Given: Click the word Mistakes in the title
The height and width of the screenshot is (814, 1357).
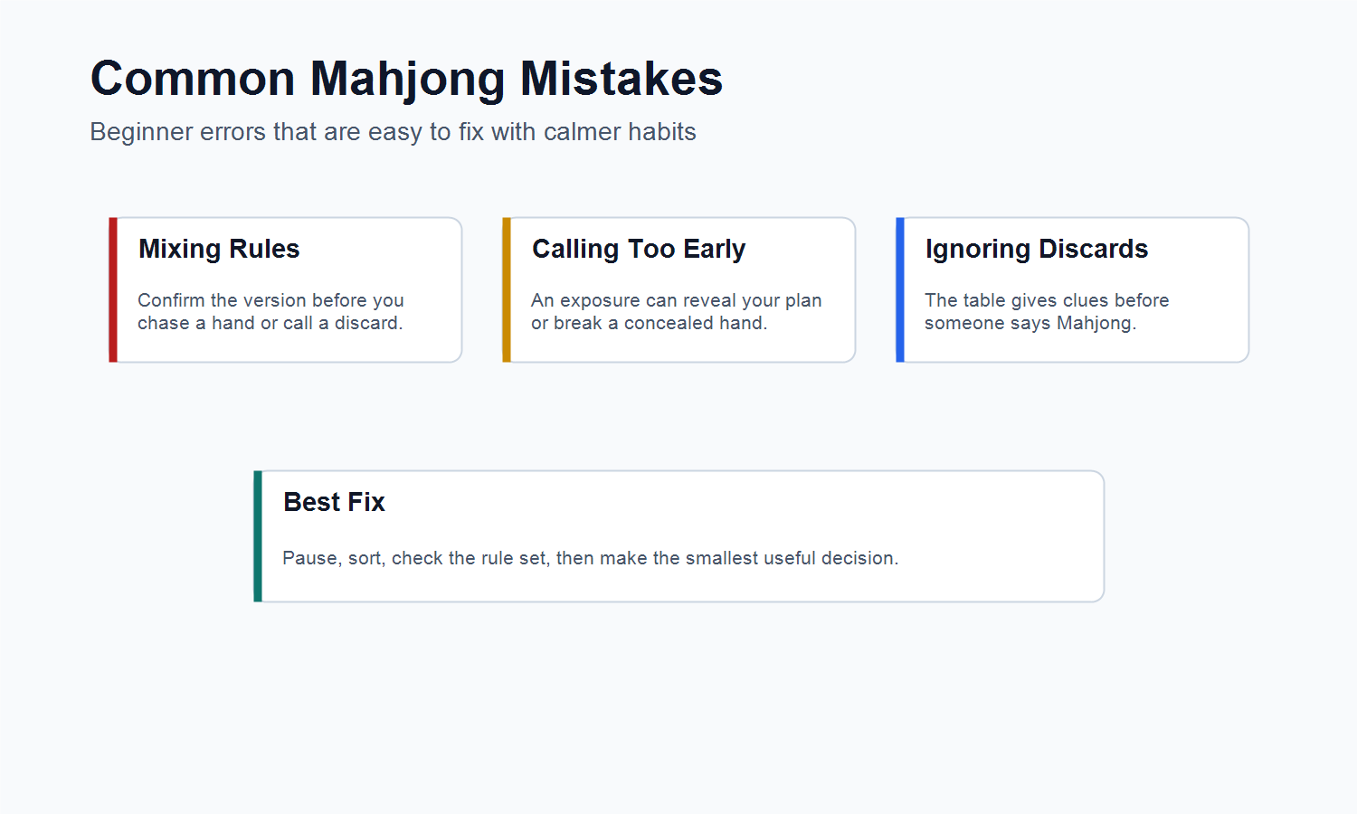Looking at the screenshot, I should pyautogui.click(x=622, y=79).
